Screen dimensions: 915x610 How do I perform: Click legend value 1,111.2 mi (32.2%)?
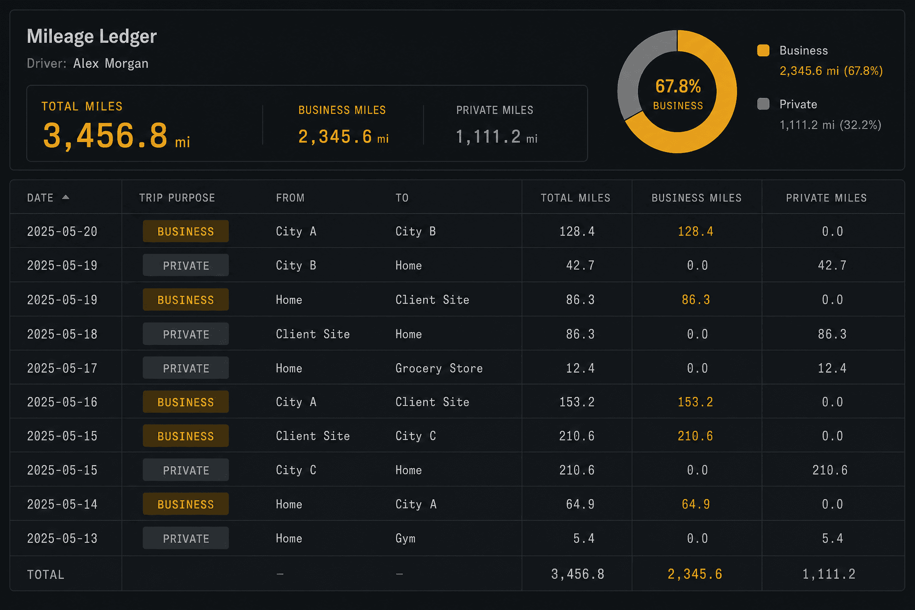[830, 125]
